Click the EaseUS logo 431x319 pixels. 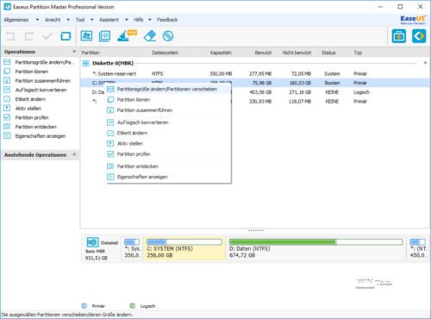pyautogui.click(x=413, y=20)
